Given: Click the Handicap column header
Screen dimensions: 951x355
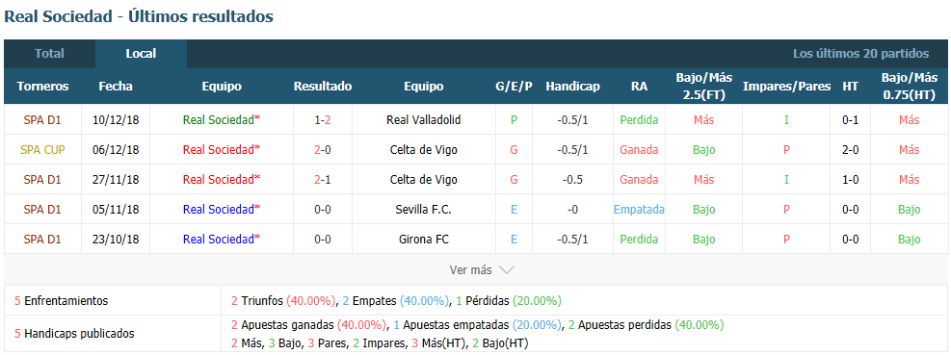Looking at the screenshot, I should pyautogui.click(x=572, y=86).
